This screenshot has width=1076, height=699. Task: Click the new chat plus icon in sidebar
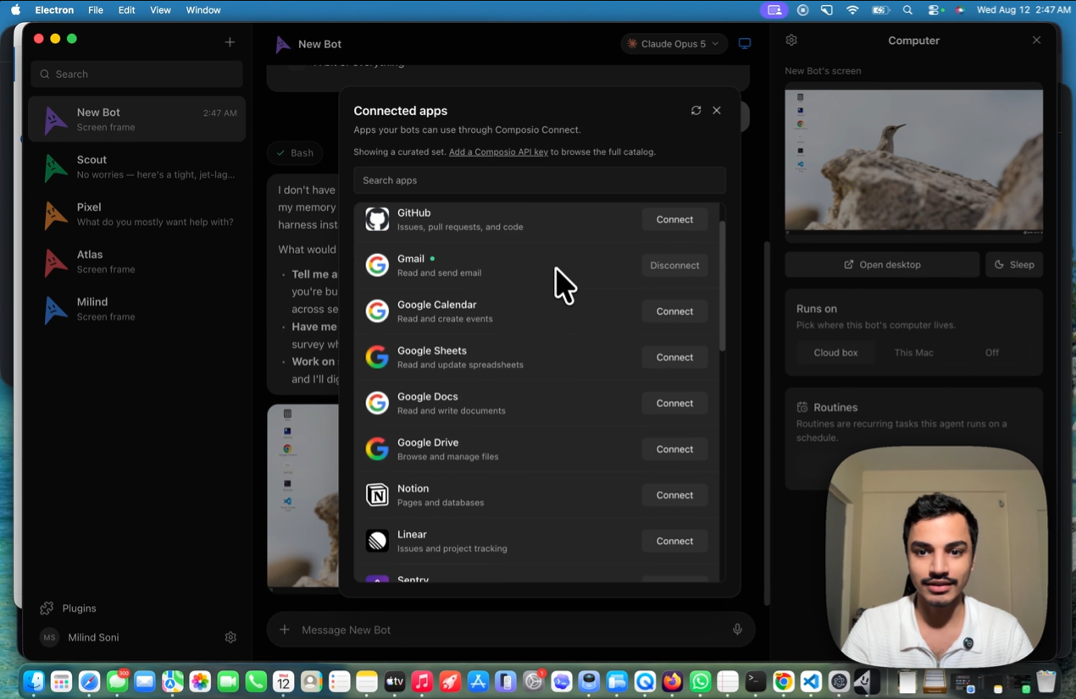pyautogui.click(x=230, y=41)
